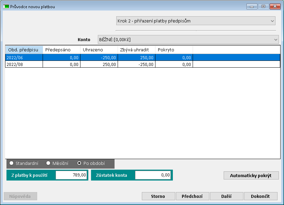The width and height of the screenshot is (284, 205).
Task: Click the Zbývá uhradit column header
Action: pyautogui.click(x=136, y=50)
